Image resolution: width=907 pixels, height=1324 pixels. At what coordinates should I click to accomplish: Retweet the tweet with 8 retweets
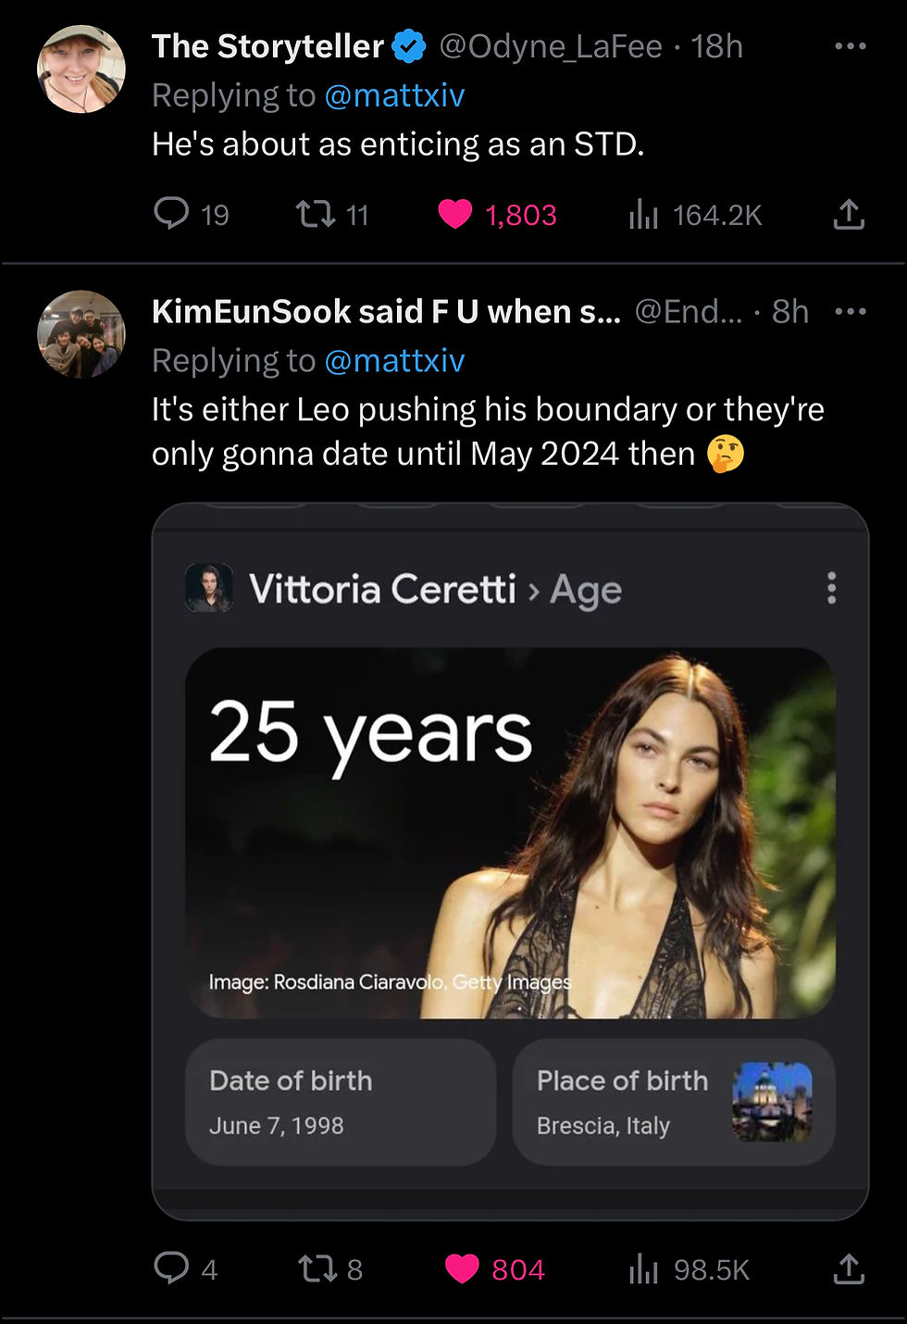[x=317, y=1268]
